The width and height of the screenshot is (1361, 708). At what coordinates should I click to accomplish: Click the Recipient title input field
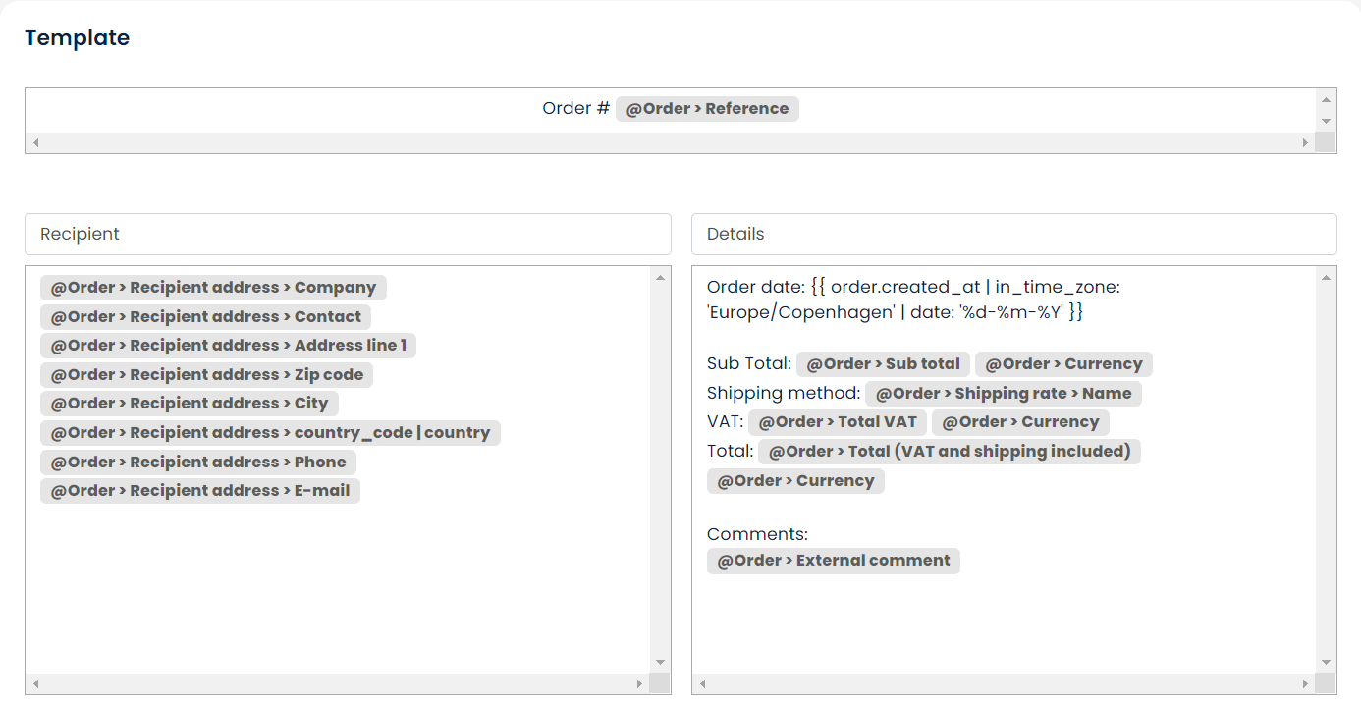point(348,234)
